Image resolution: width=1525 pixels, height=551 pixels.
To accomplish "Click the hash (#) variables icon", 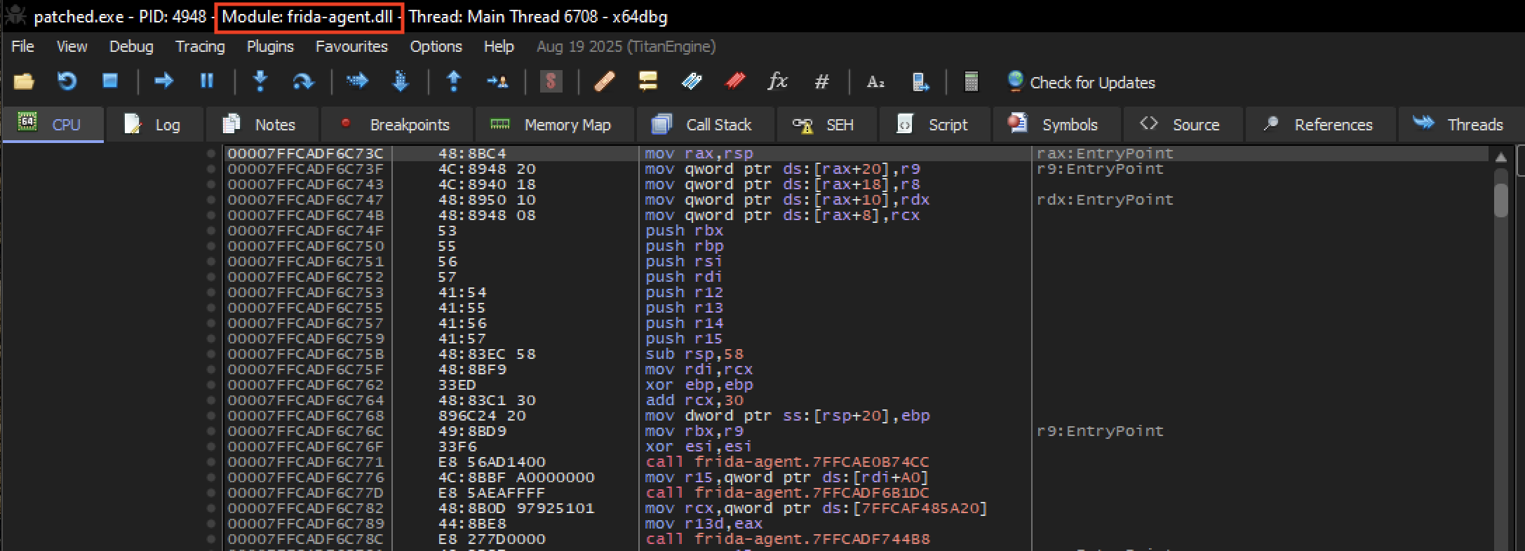I will 821,82.
